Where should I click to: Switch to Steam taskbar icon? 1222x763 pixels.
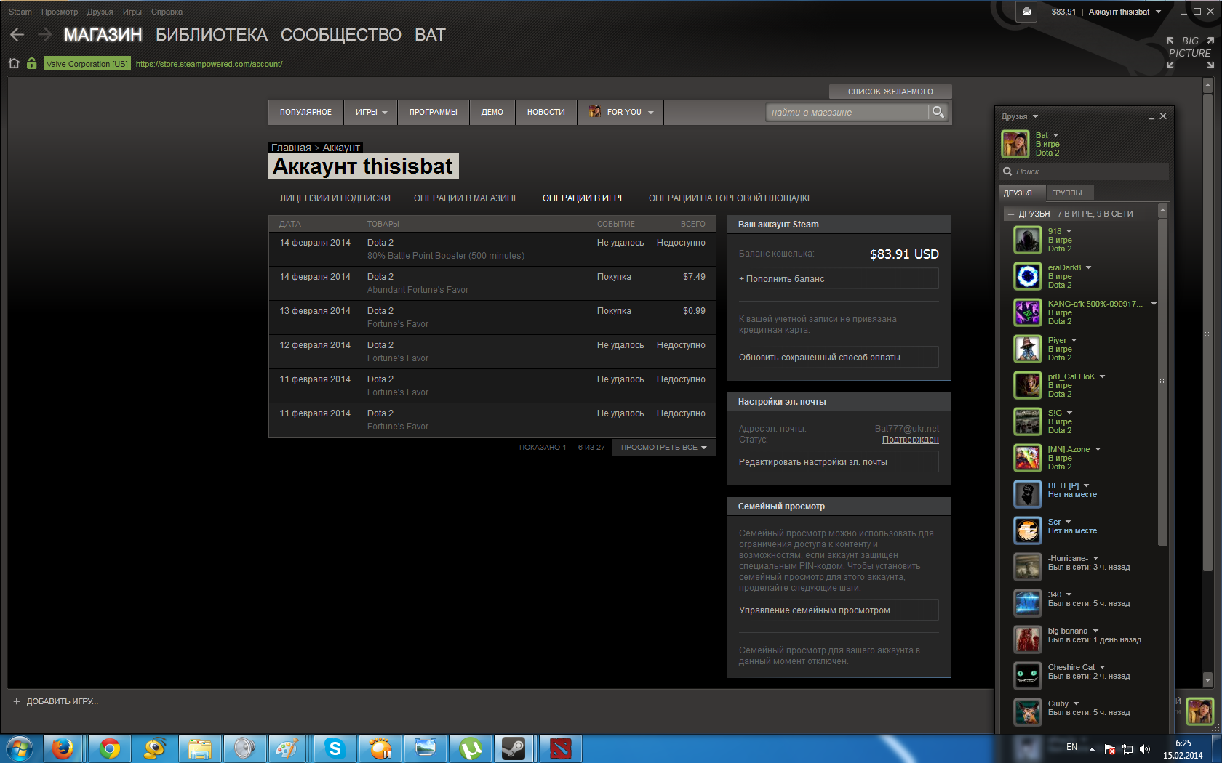[514, 748]
